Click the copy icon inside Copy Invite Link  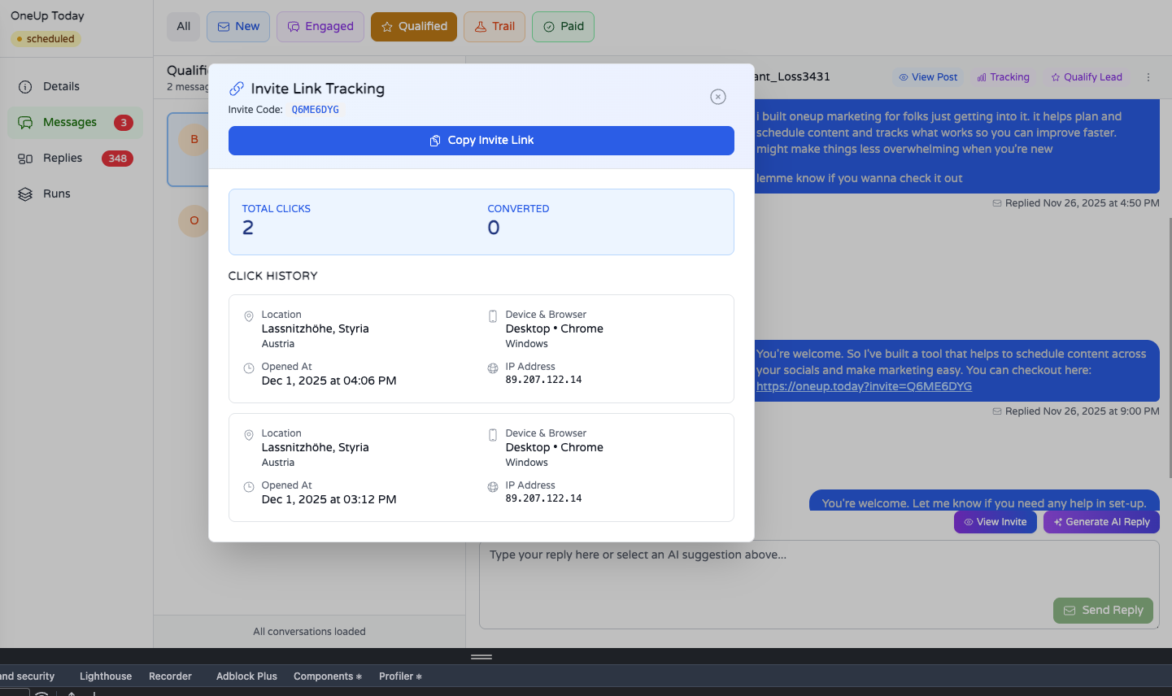pyautogui.click(x=434, y=140)
